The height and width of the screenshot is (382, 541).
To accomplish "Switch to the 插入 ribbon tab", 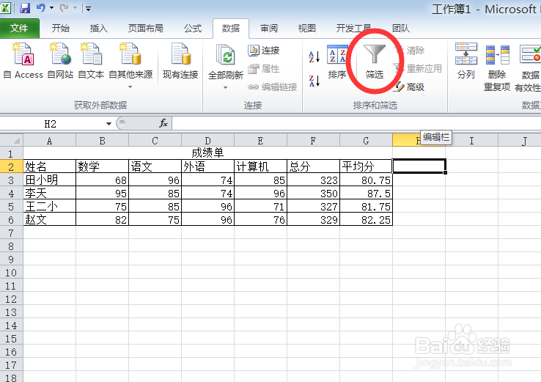I will pyautogui.click(x=99, y=29).
